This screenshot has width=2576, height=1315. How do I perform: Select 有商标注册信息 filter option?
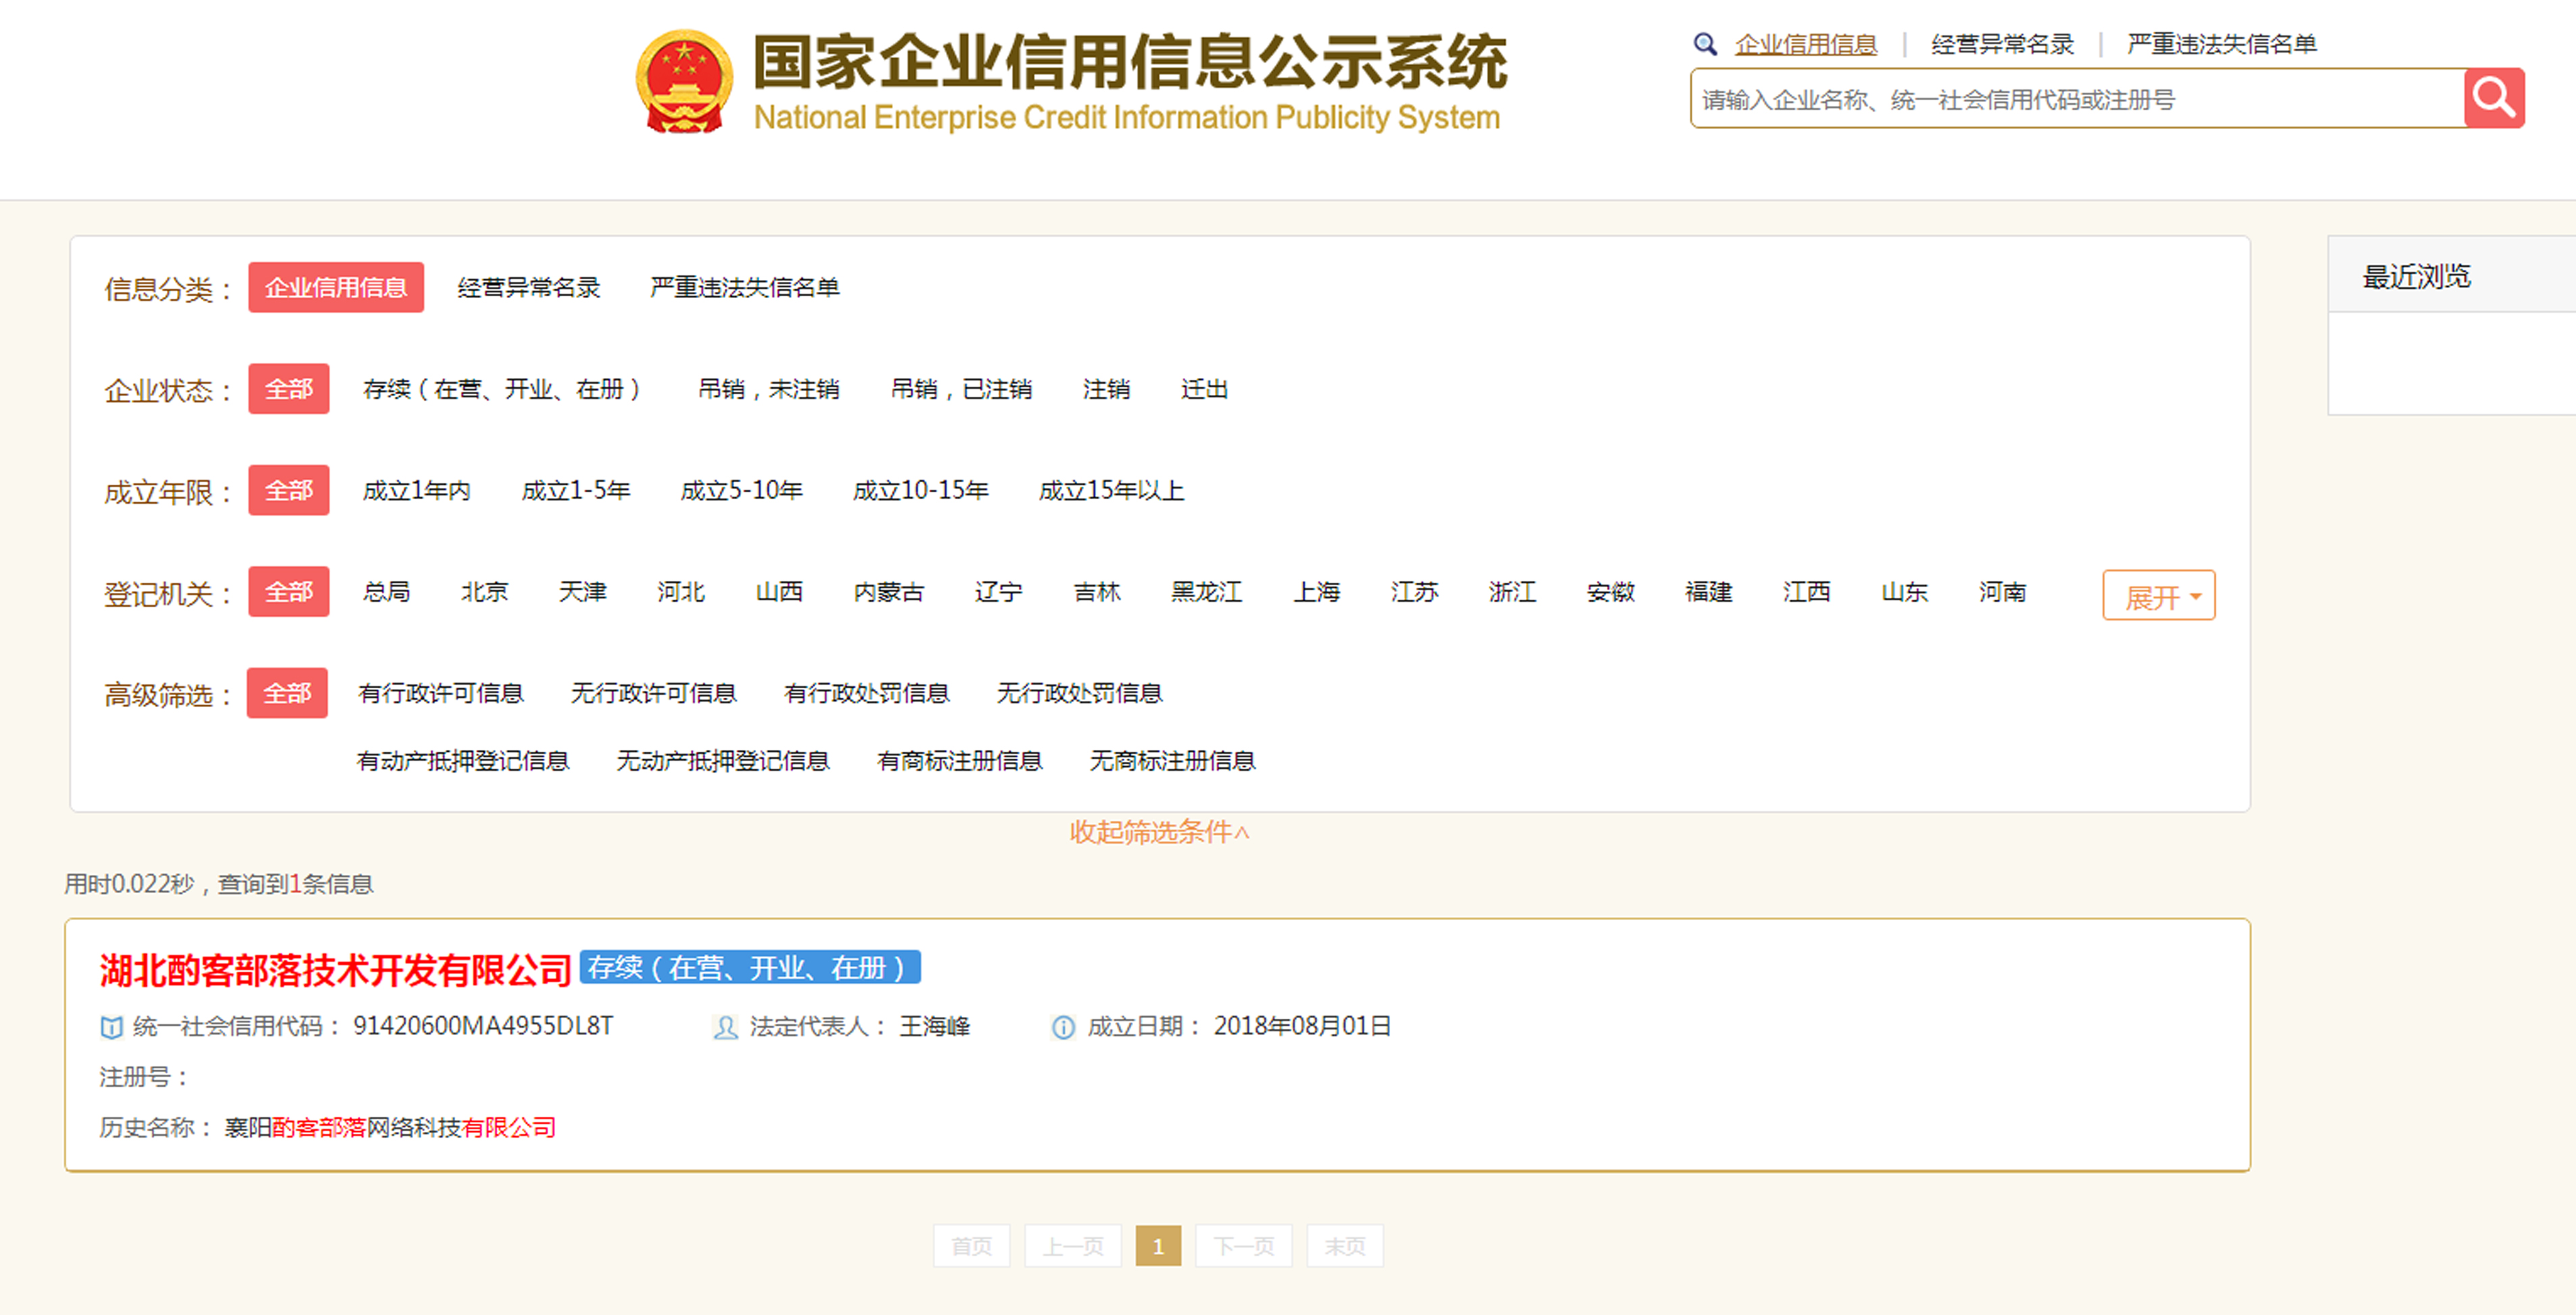tap(959, 761)
